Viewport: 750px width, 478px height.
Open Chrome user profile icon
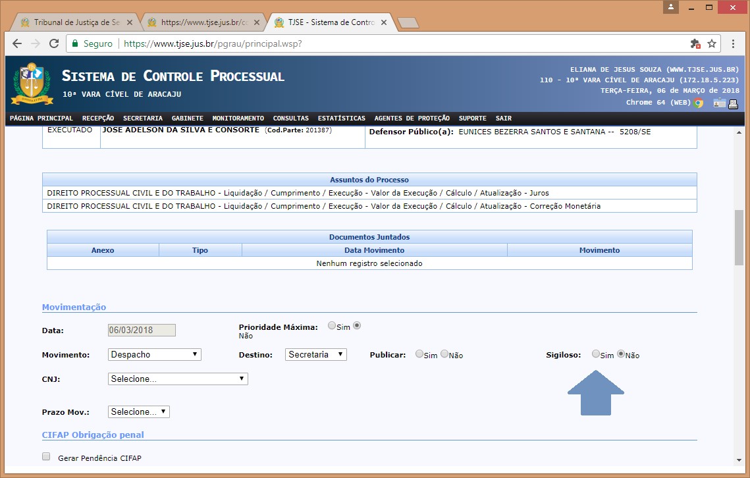(x=672, y=7)
